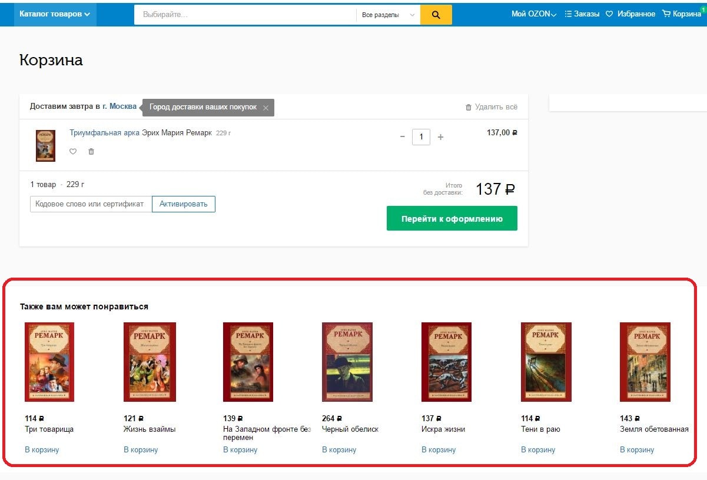Screen dimensions: 707x480
Task: Add Триумфальная арка to favorites with heart icon
Action: [x=73, y=151]
